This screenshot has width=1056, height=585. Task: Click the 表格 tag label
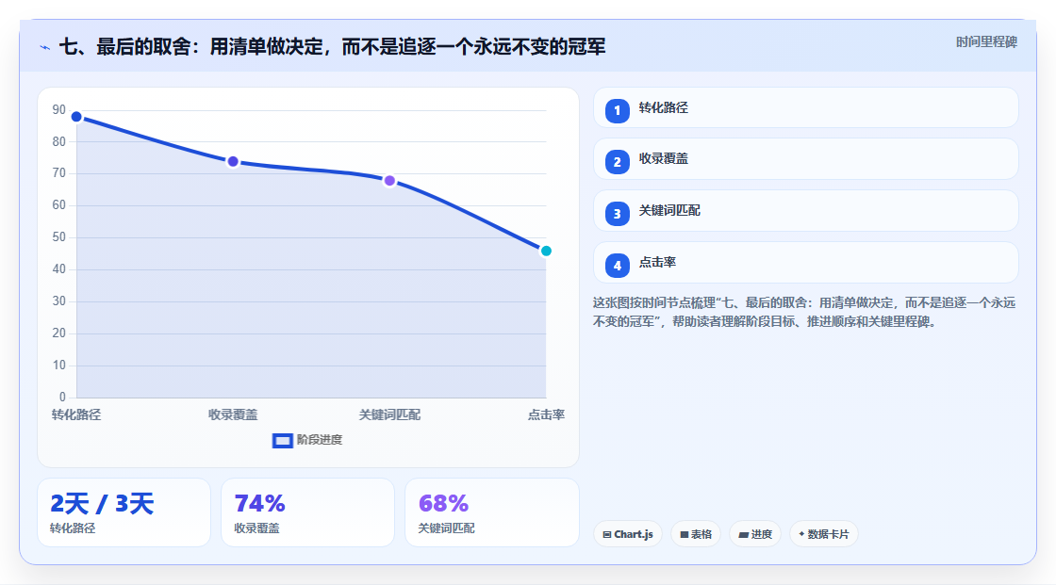[x=701, y=534]
